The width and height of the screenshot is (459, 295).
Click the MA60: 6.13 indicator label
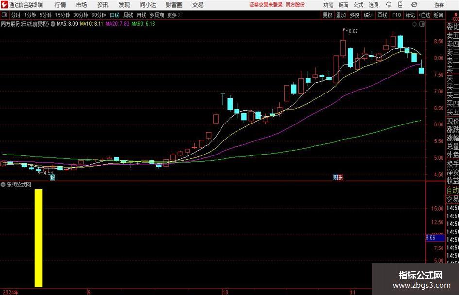click(x=143, y=24)
